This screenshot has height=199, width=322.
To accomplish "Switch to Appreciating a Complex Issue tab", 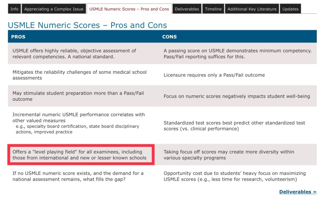I will click(x=54, y=9).
